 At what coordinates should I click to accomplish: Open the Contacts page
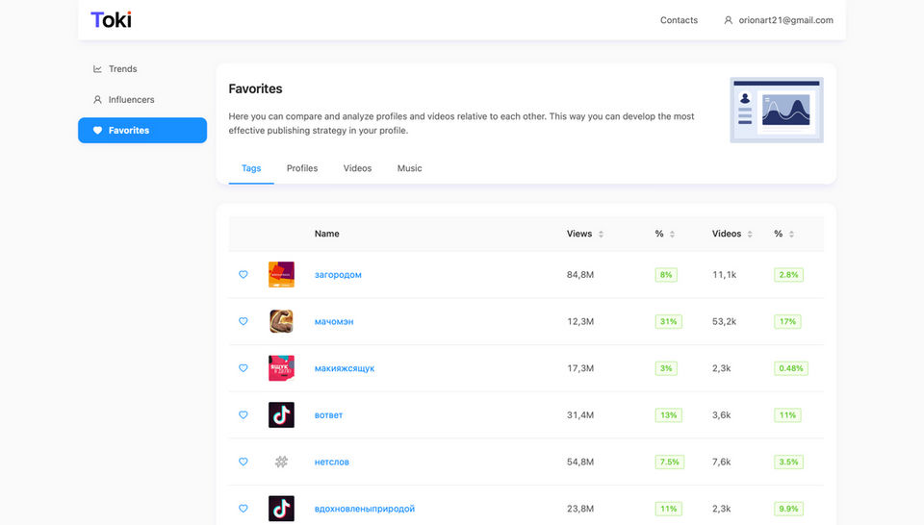[x=679, y=20]
